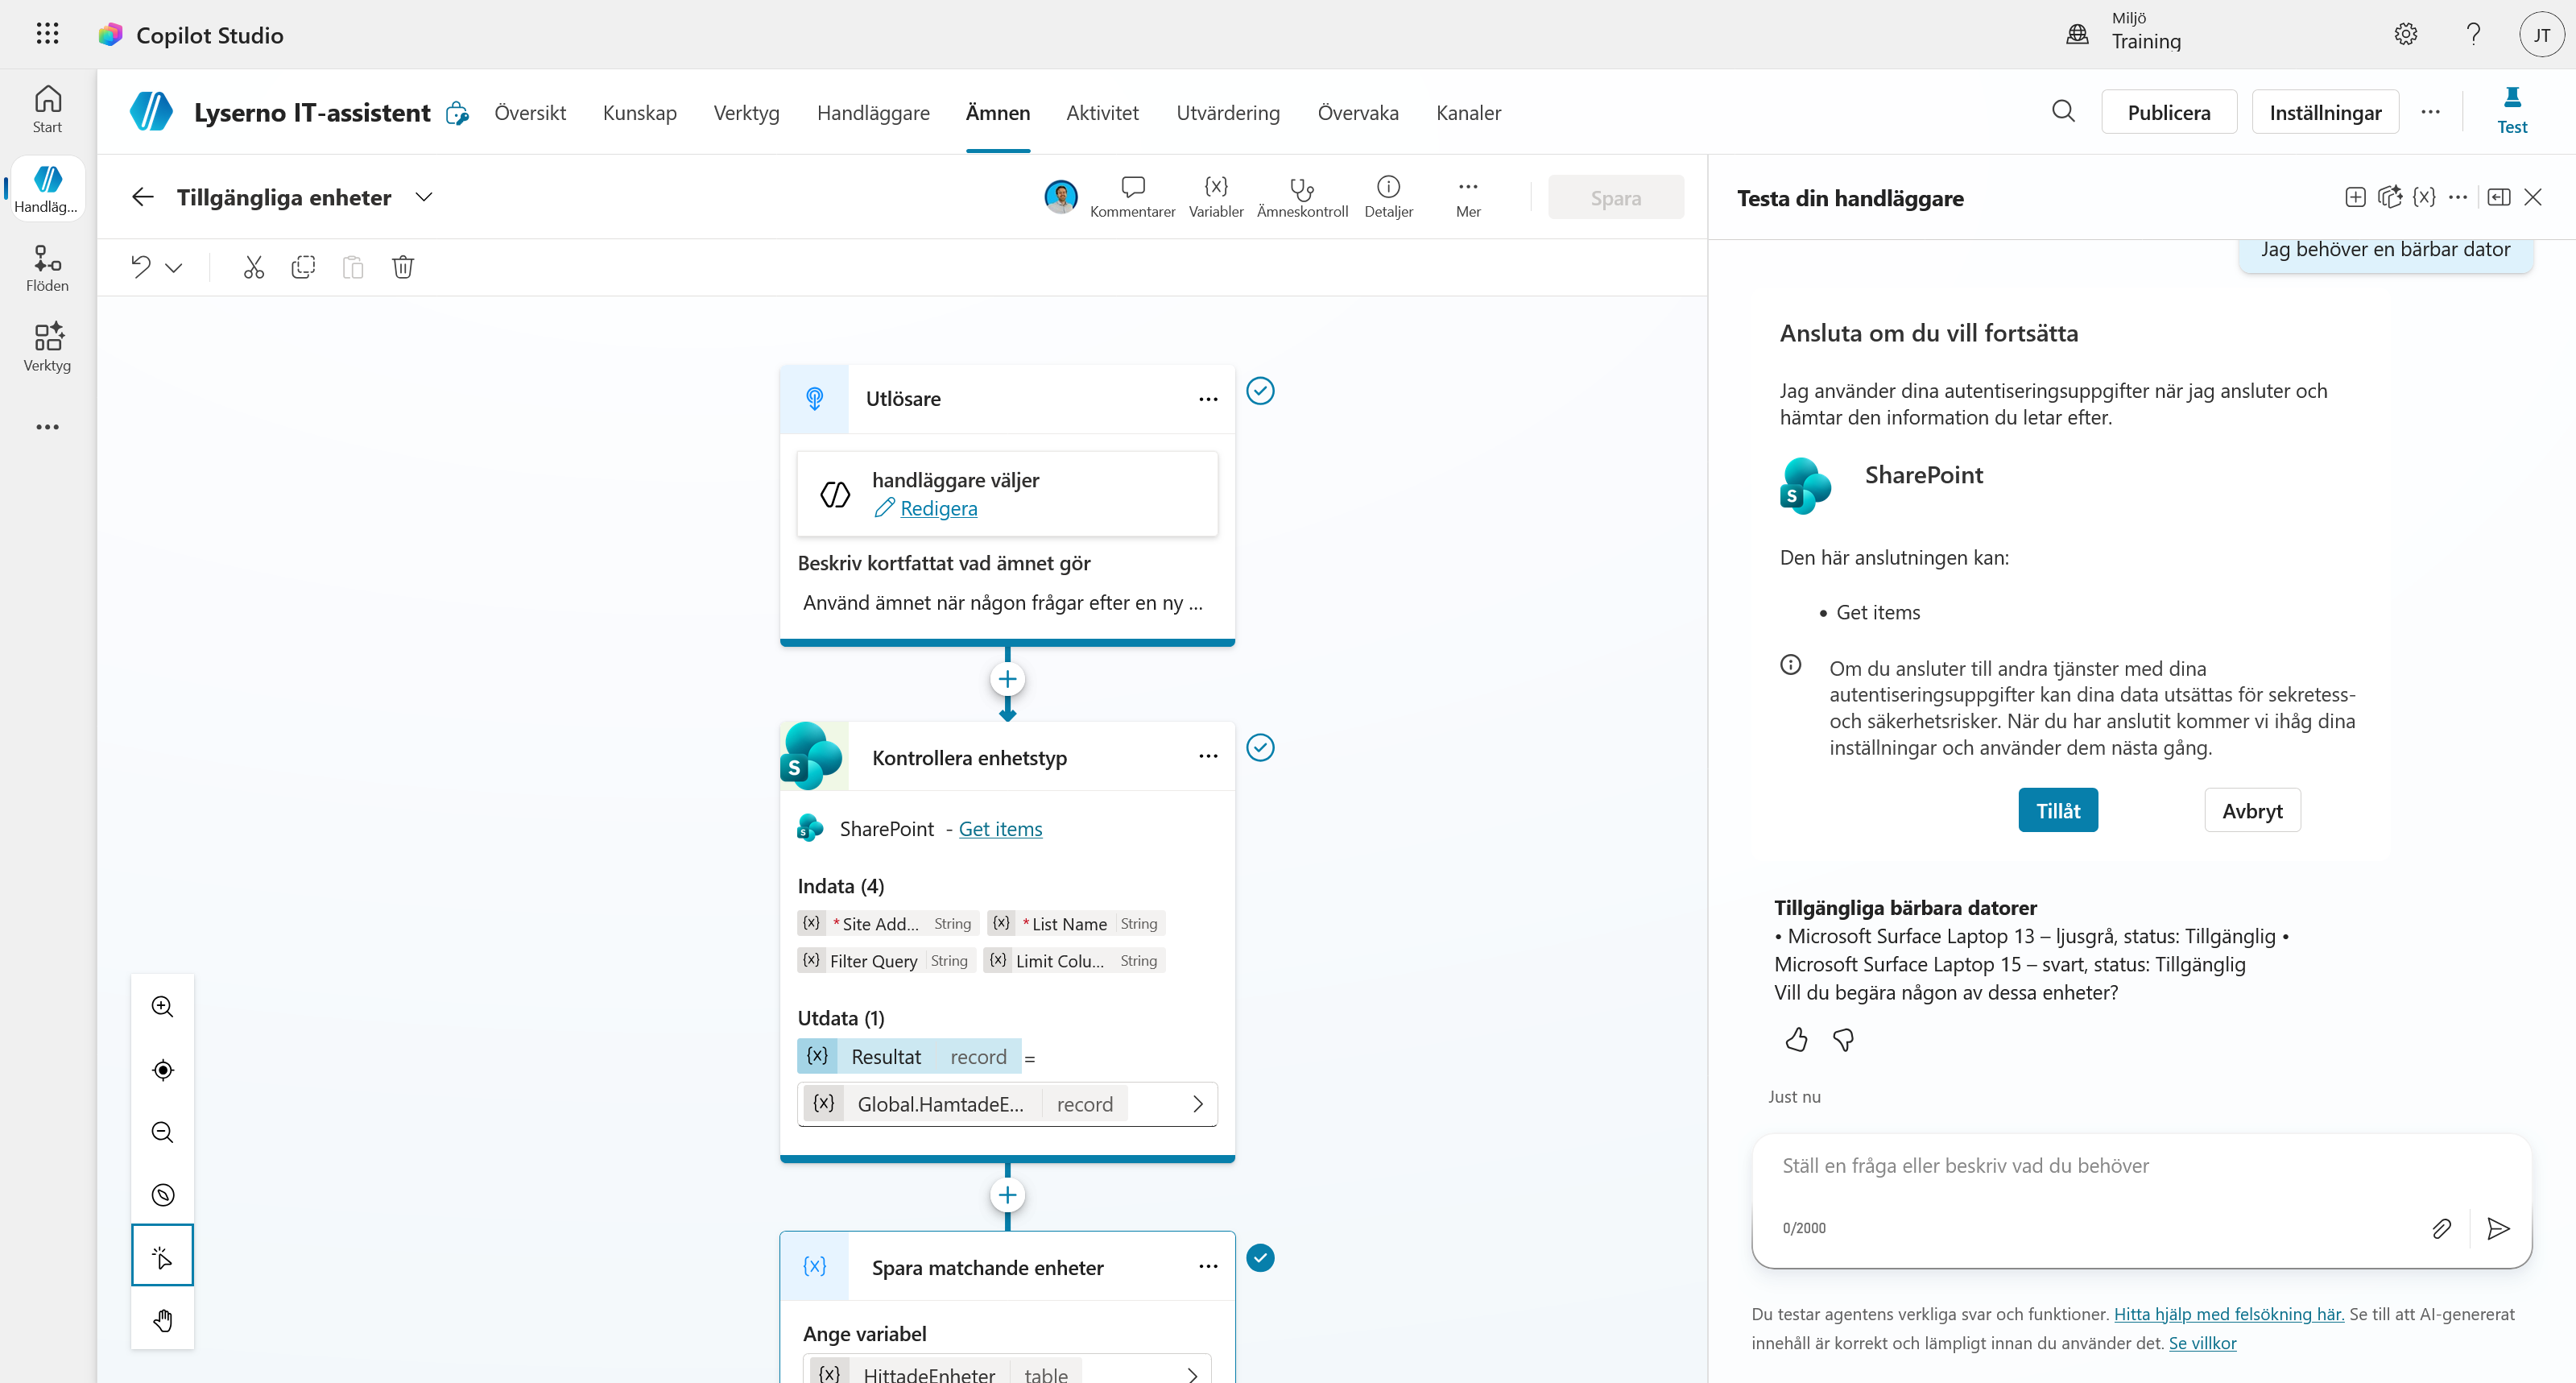Open Kontrollera enhetstyp node more options
Screen dimensions: 2576x1383
tap(1208, 756)
